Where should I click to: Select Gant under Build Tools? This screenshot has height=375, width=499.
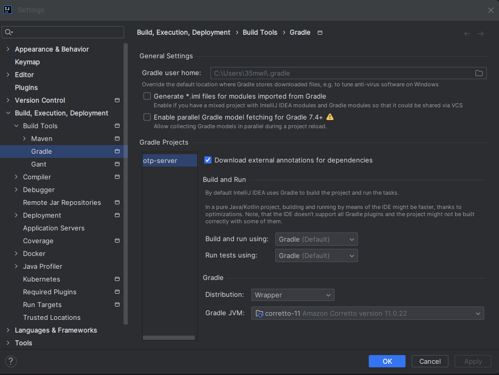pos(39,165)
